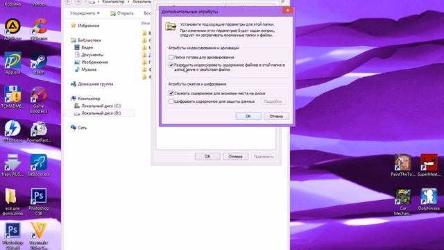Screen dimensions: 444x250
Task: Click the 'Атрибуты индексирования и архивации' group label
Action: pos(204,48)
